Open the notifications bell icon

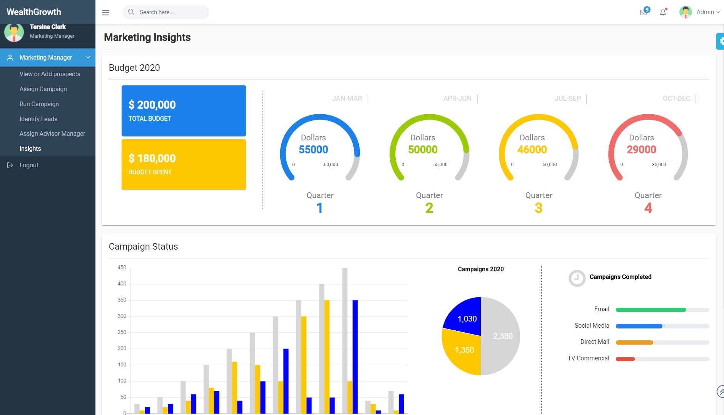[663, 12]
